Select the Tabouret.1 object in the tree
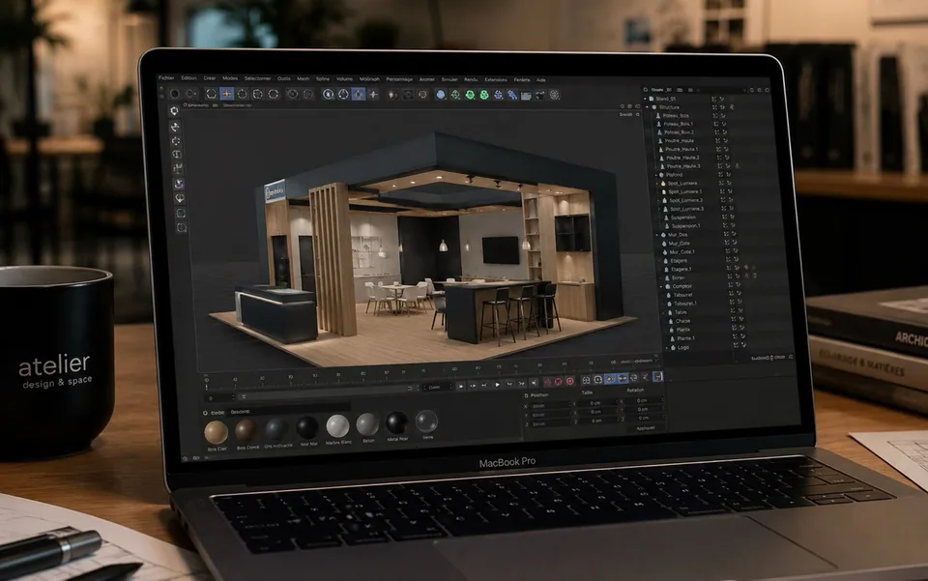This screenshot has width=928, height=581. 685,304
